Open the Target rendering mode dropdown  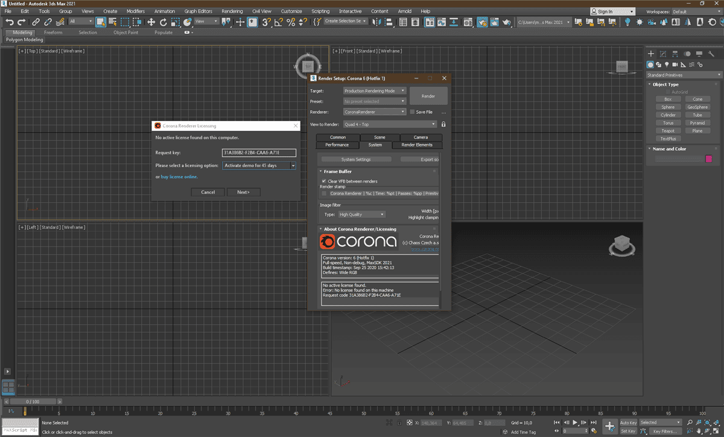point(375,91)
